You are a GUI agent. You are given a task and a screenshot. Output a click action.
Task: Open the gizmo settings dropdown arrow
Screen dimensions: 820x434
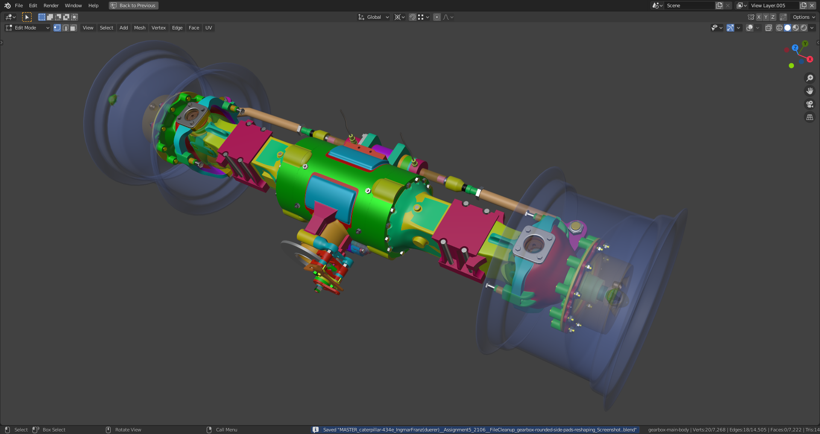pos(738,28)
